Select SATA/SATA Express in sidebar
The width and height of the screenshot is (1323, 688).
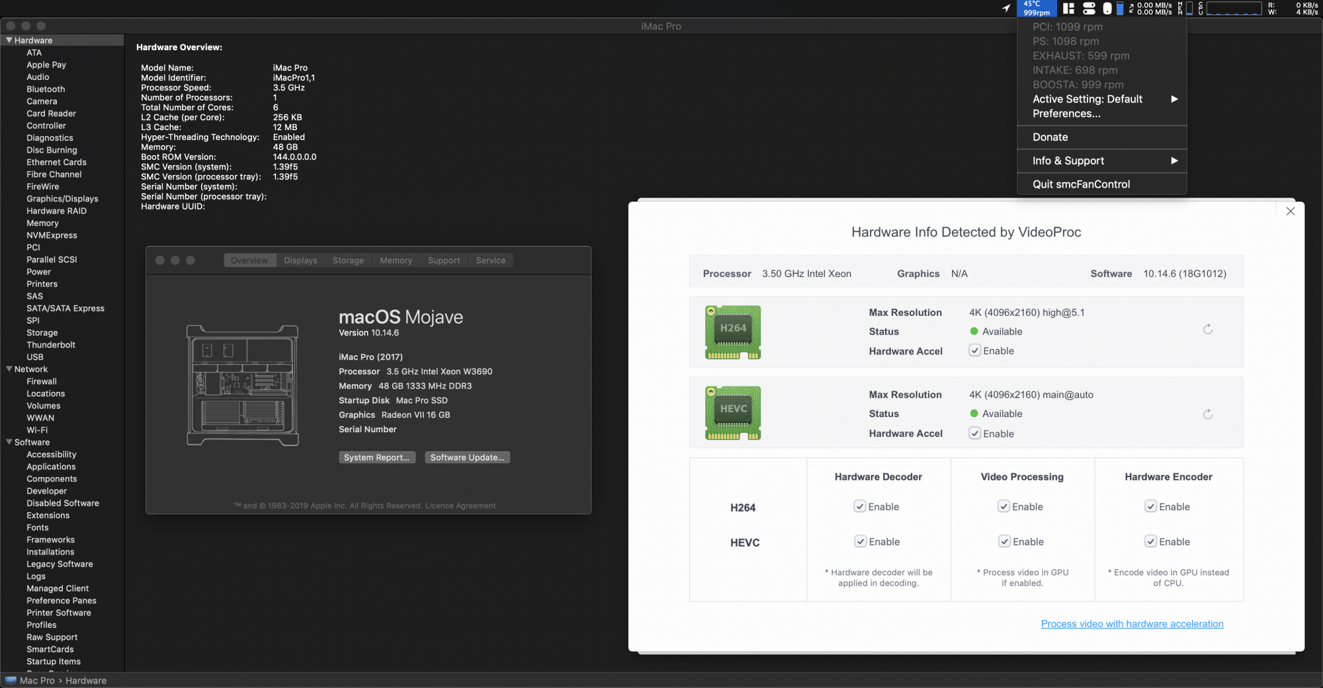(65, 309)
